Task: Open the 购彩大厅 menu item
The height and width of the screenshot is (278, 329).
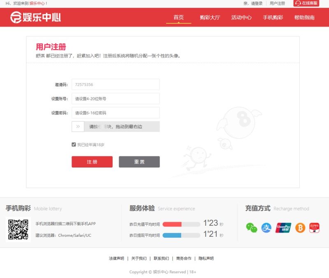Action: [x=210, y=17]
